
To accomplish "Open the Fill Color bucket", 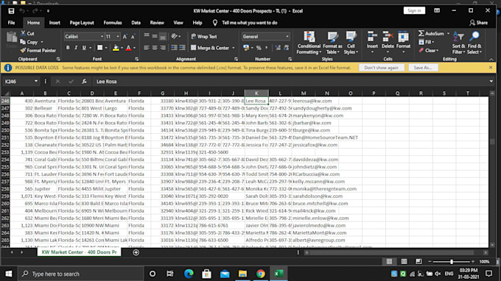I will [x=116, y=48].
